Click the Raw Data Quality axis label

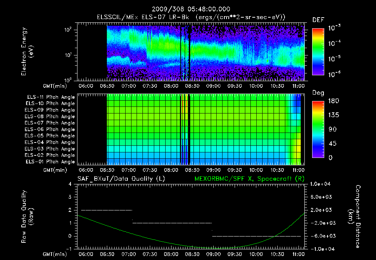27,217
